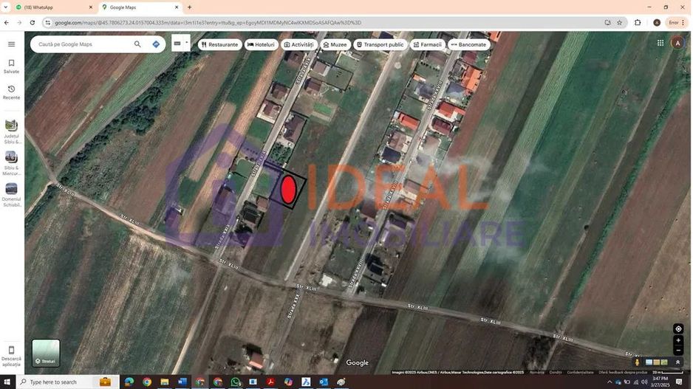Click the blue Directions icon

pos(156,44)
